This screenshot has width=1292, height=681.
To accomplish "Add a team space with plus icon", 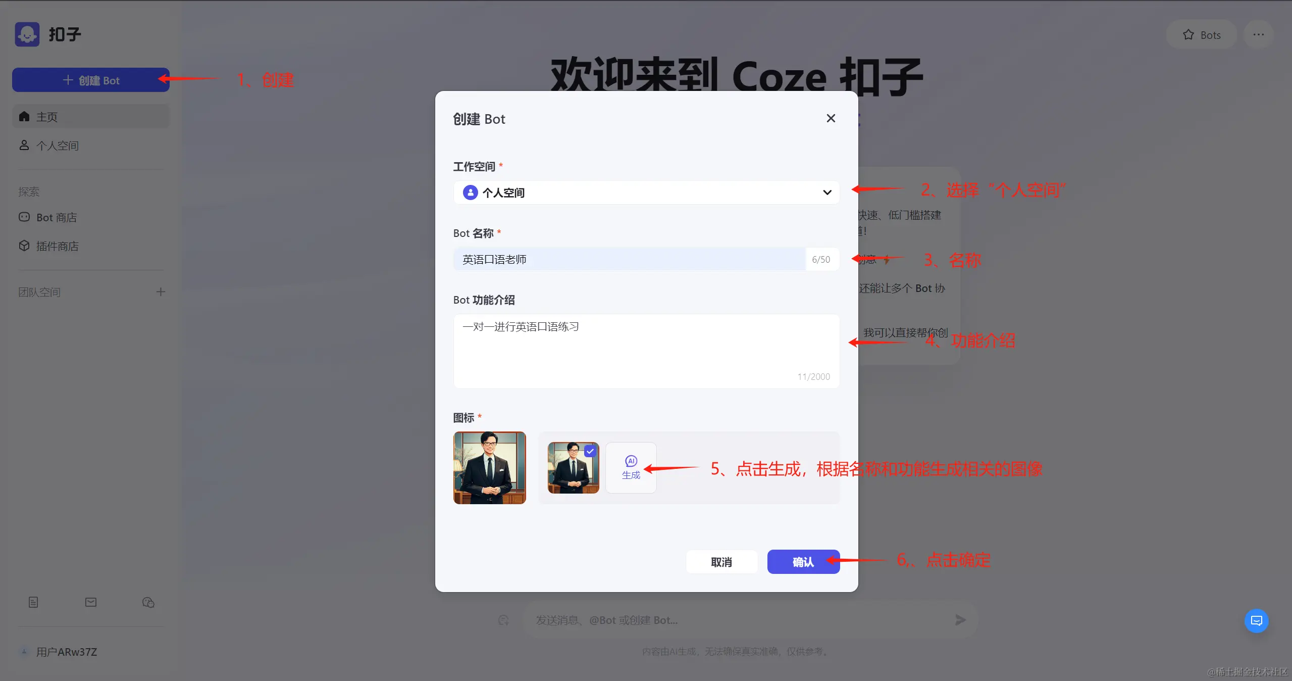I will 161,292.
